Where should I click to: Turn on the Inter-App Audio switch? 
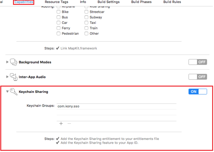(x=198, y=77)
